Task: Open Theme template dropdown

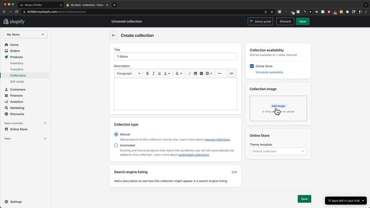Action: [x=278, y=151]
